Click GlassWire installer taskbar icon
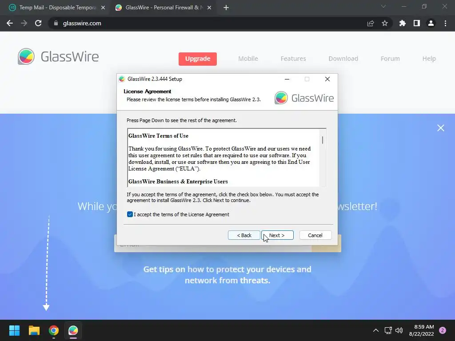Screen dimensions: 455x341 73,330
